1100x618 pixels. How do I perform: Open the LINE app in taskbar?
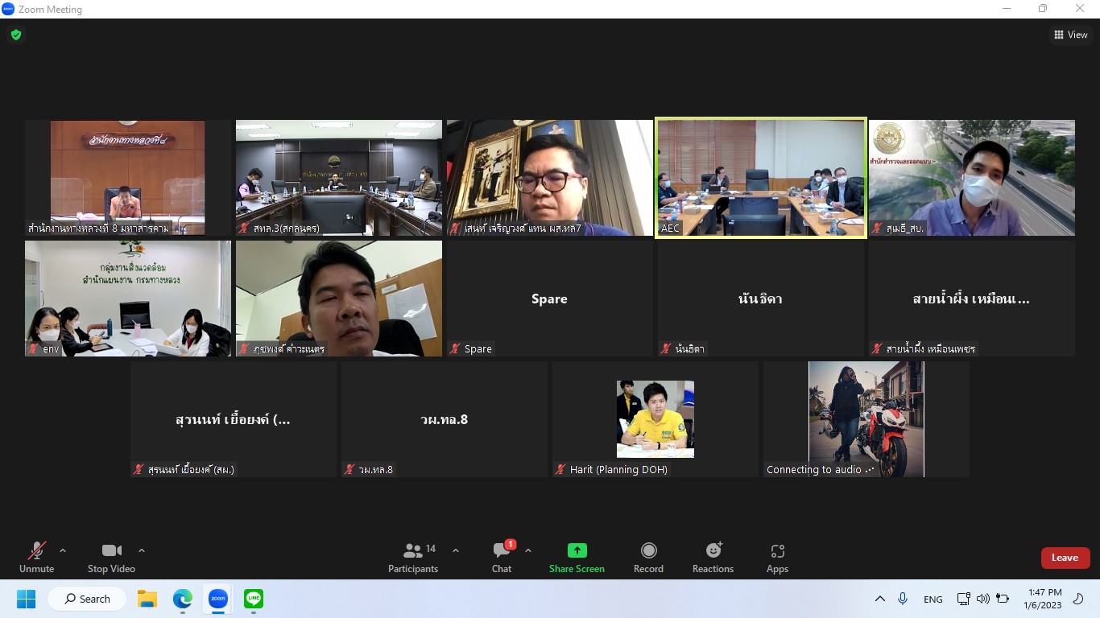254,599
